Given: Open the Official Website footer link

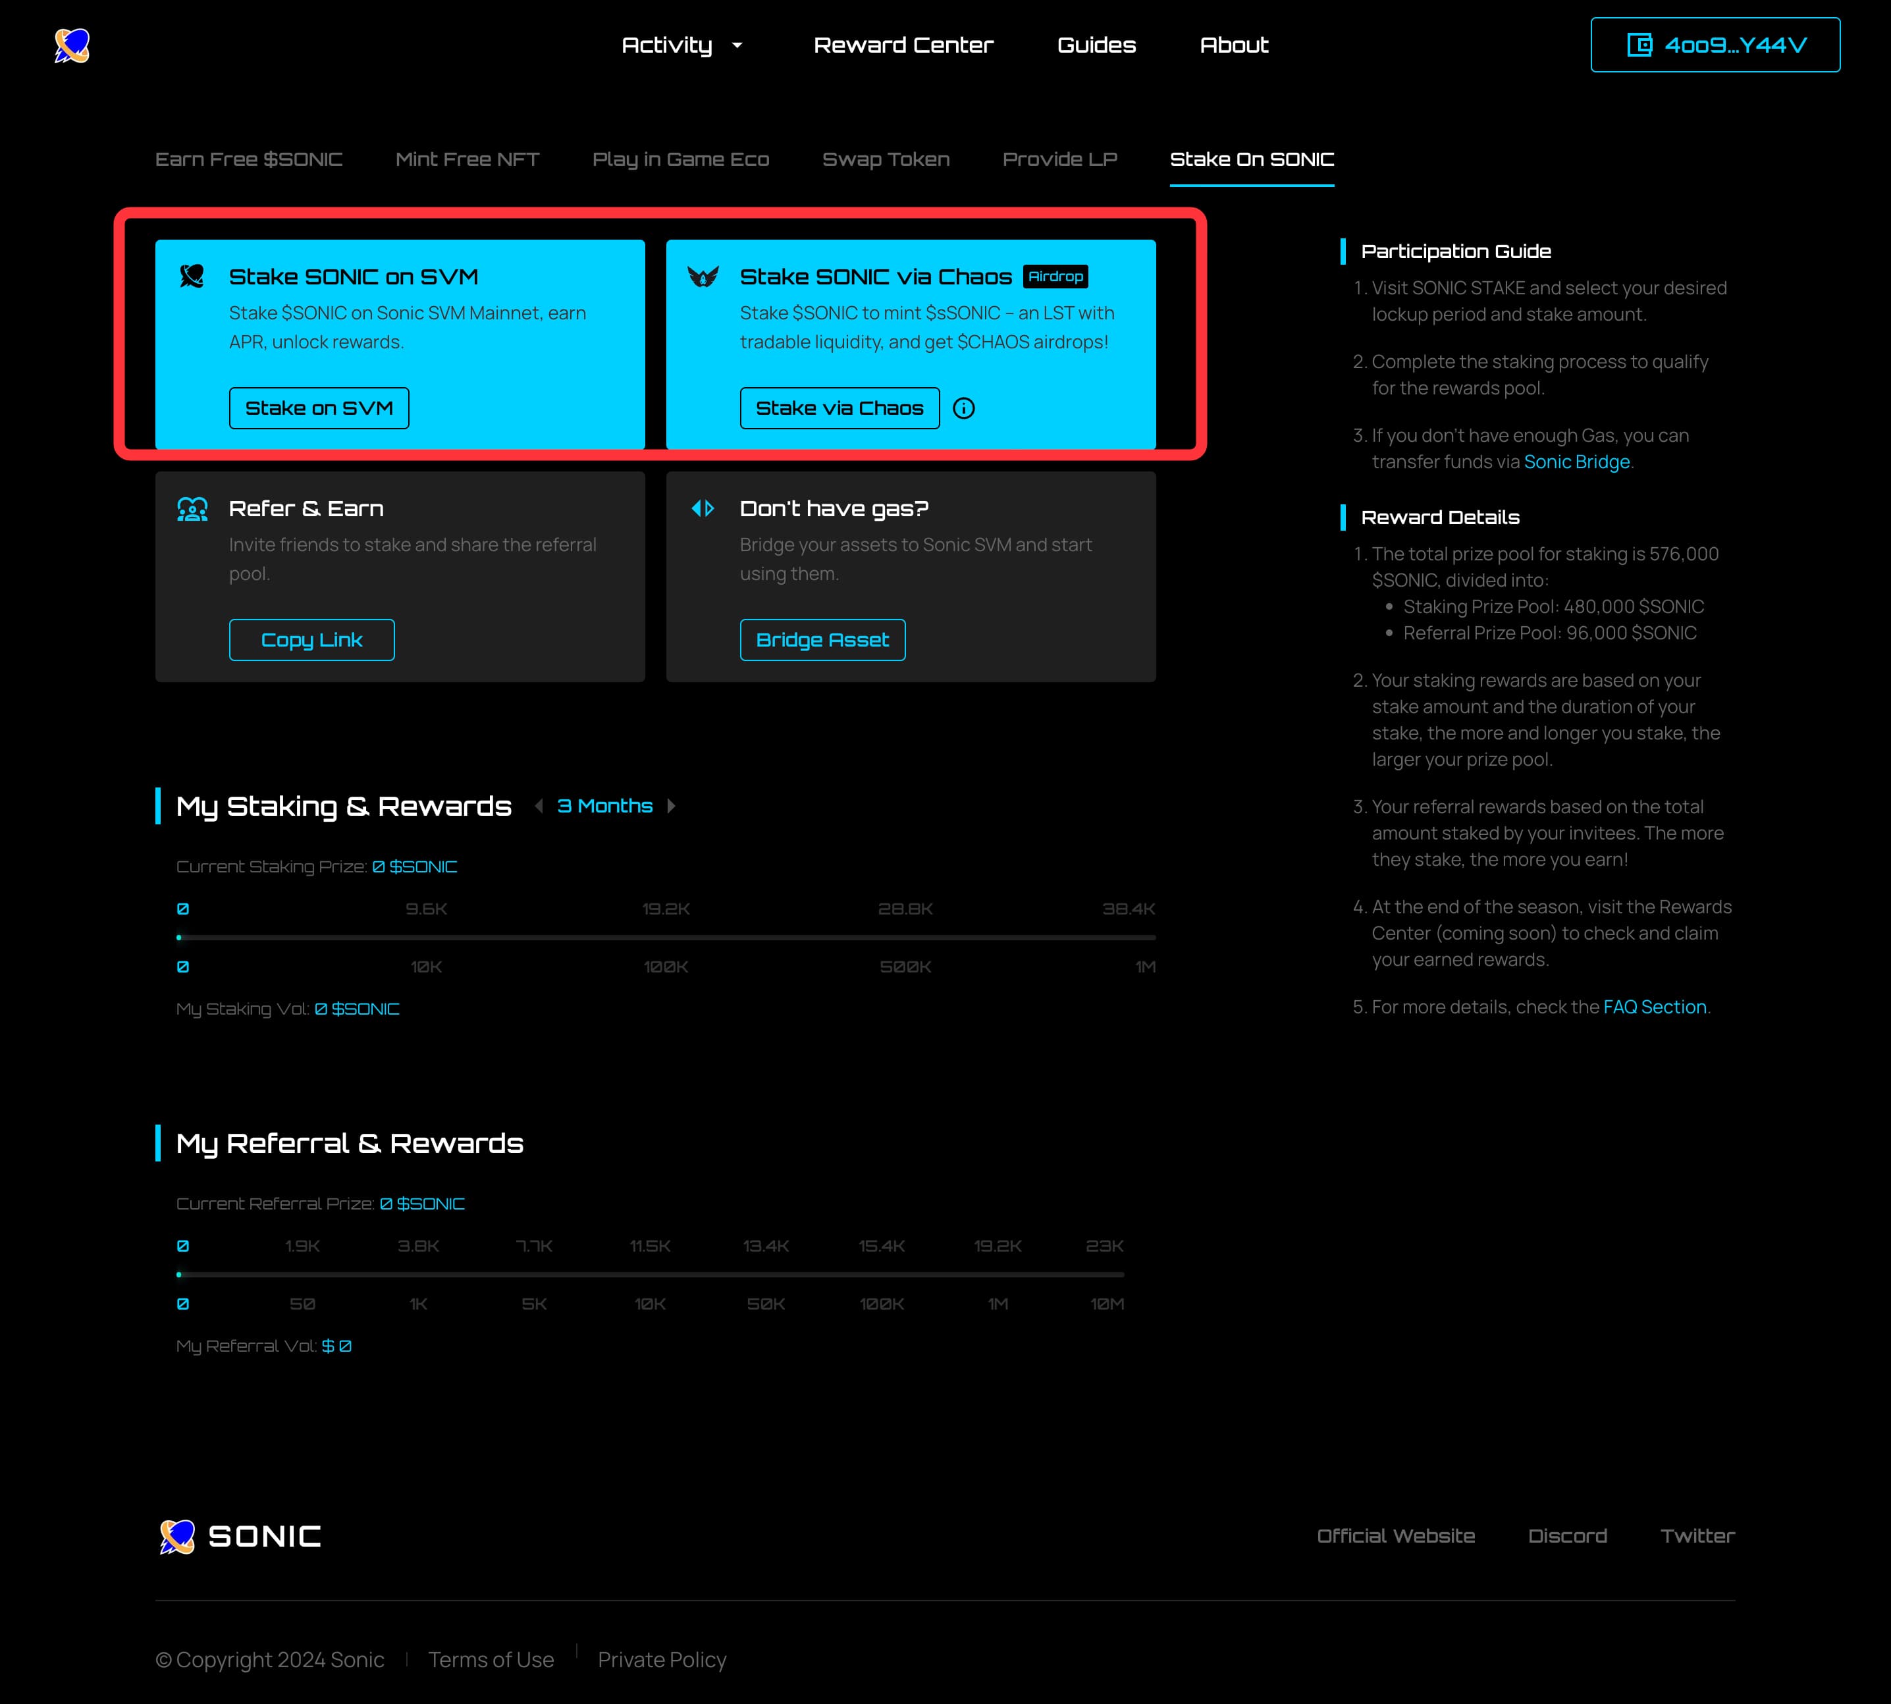Looking at the screenshot, I should click(x=1396, y=1536).
